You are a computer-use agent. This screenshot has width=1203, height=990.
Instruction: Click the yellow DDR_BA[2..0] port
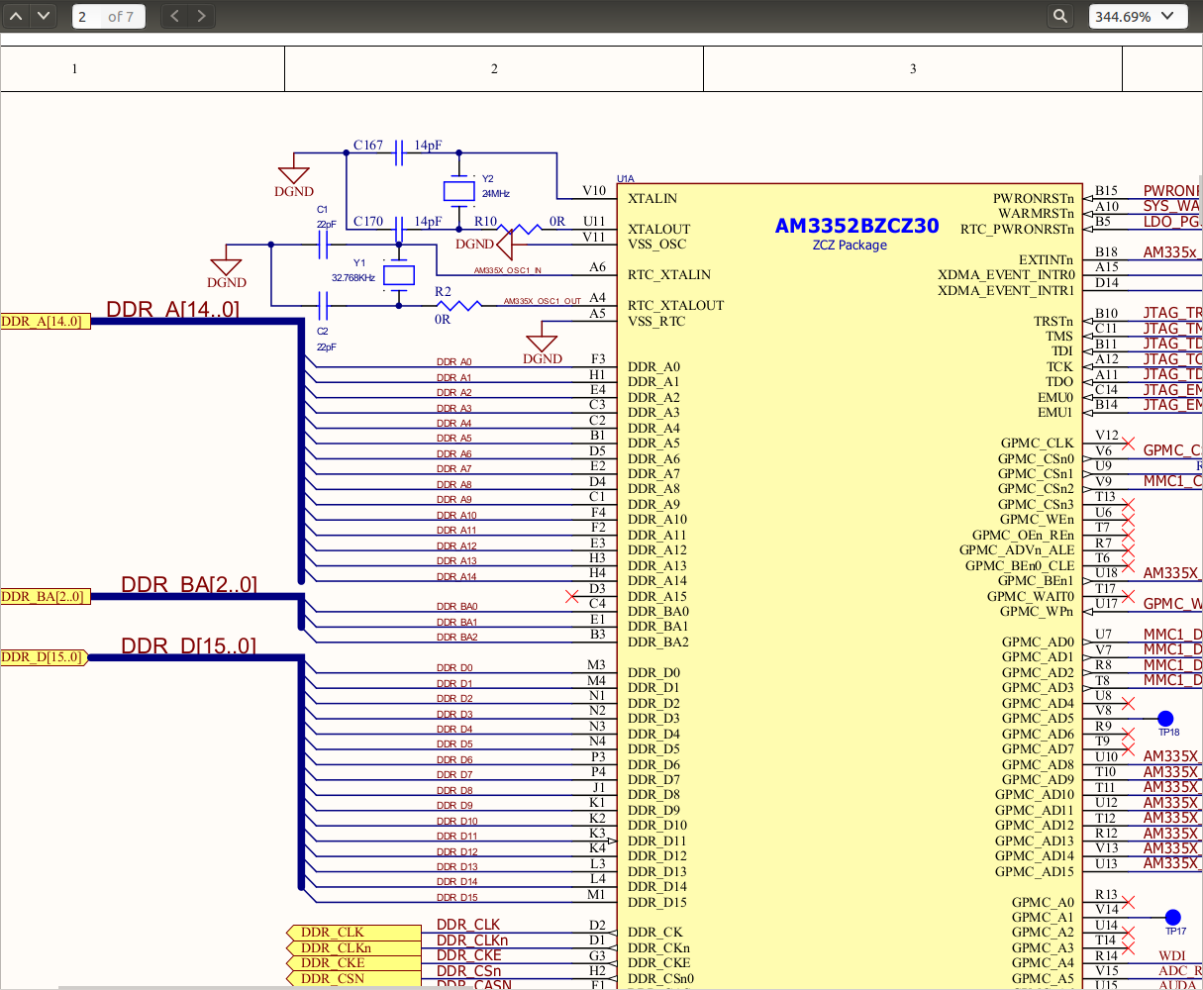click(x=46, y=596)
